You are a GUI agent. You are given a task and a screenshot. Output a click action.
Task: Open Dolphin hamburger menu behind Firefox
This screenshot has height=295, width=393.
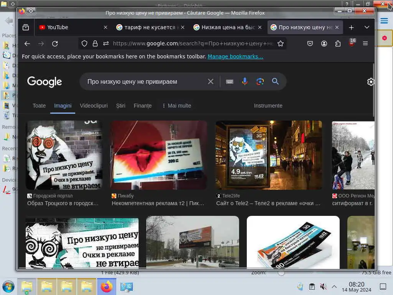pos(384,21)
